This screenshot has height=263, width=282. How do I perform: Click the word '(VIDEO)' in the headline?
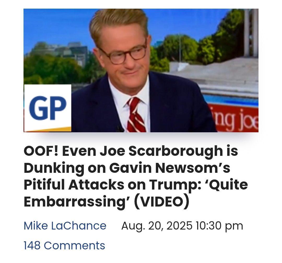162,202
